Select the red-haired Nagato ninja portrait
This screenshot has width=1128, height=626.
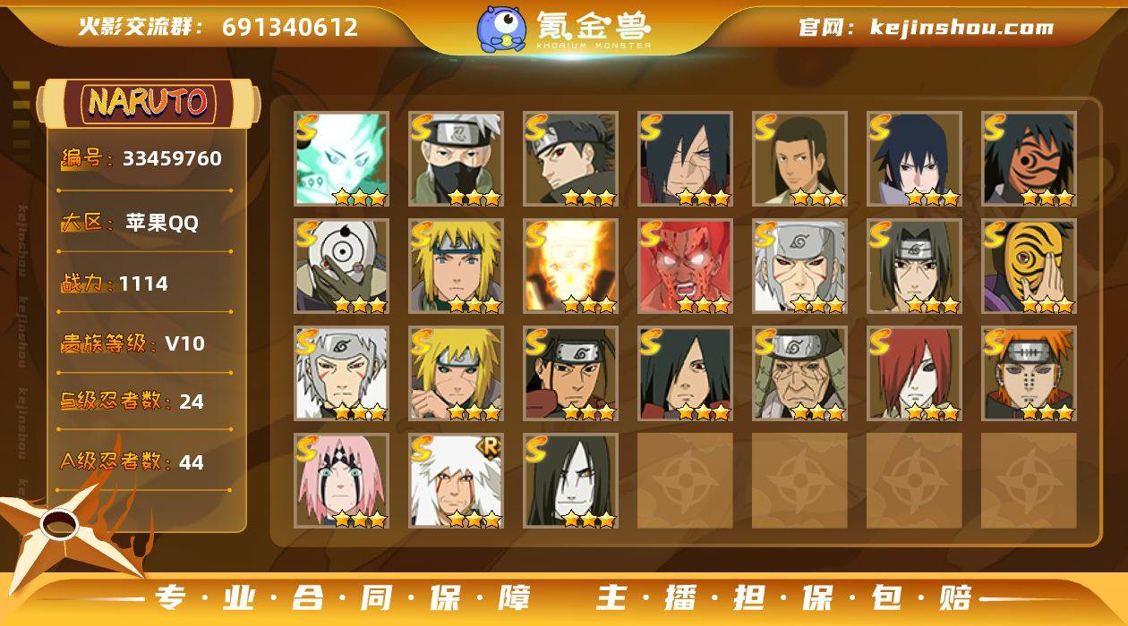(915, 374)
